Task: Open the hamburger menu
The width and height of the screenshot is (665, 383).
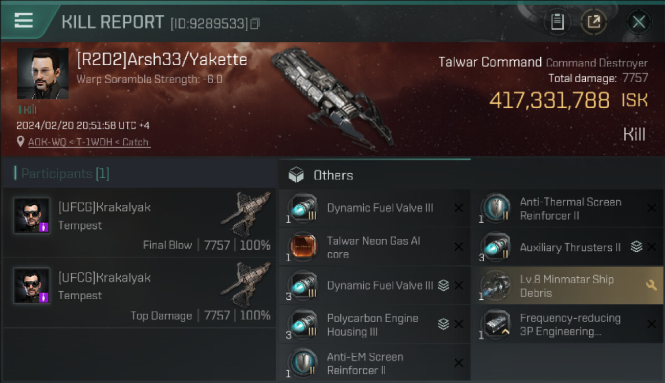Action: tap(24, 20)
